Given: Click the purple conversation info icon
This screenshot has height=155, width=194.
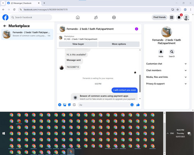Looking at the screenshot, I should (x=137, y=29).
